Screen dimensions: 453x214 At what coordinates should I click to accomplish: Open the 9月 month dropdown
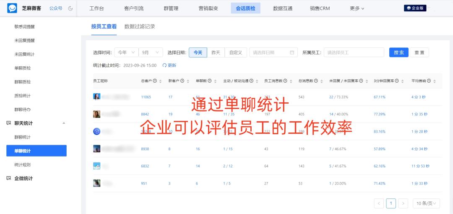[151, 52]
